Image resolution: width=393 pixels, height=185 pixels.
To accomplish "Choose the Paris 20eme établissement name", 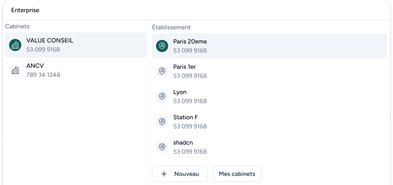I will pos(190,41).
